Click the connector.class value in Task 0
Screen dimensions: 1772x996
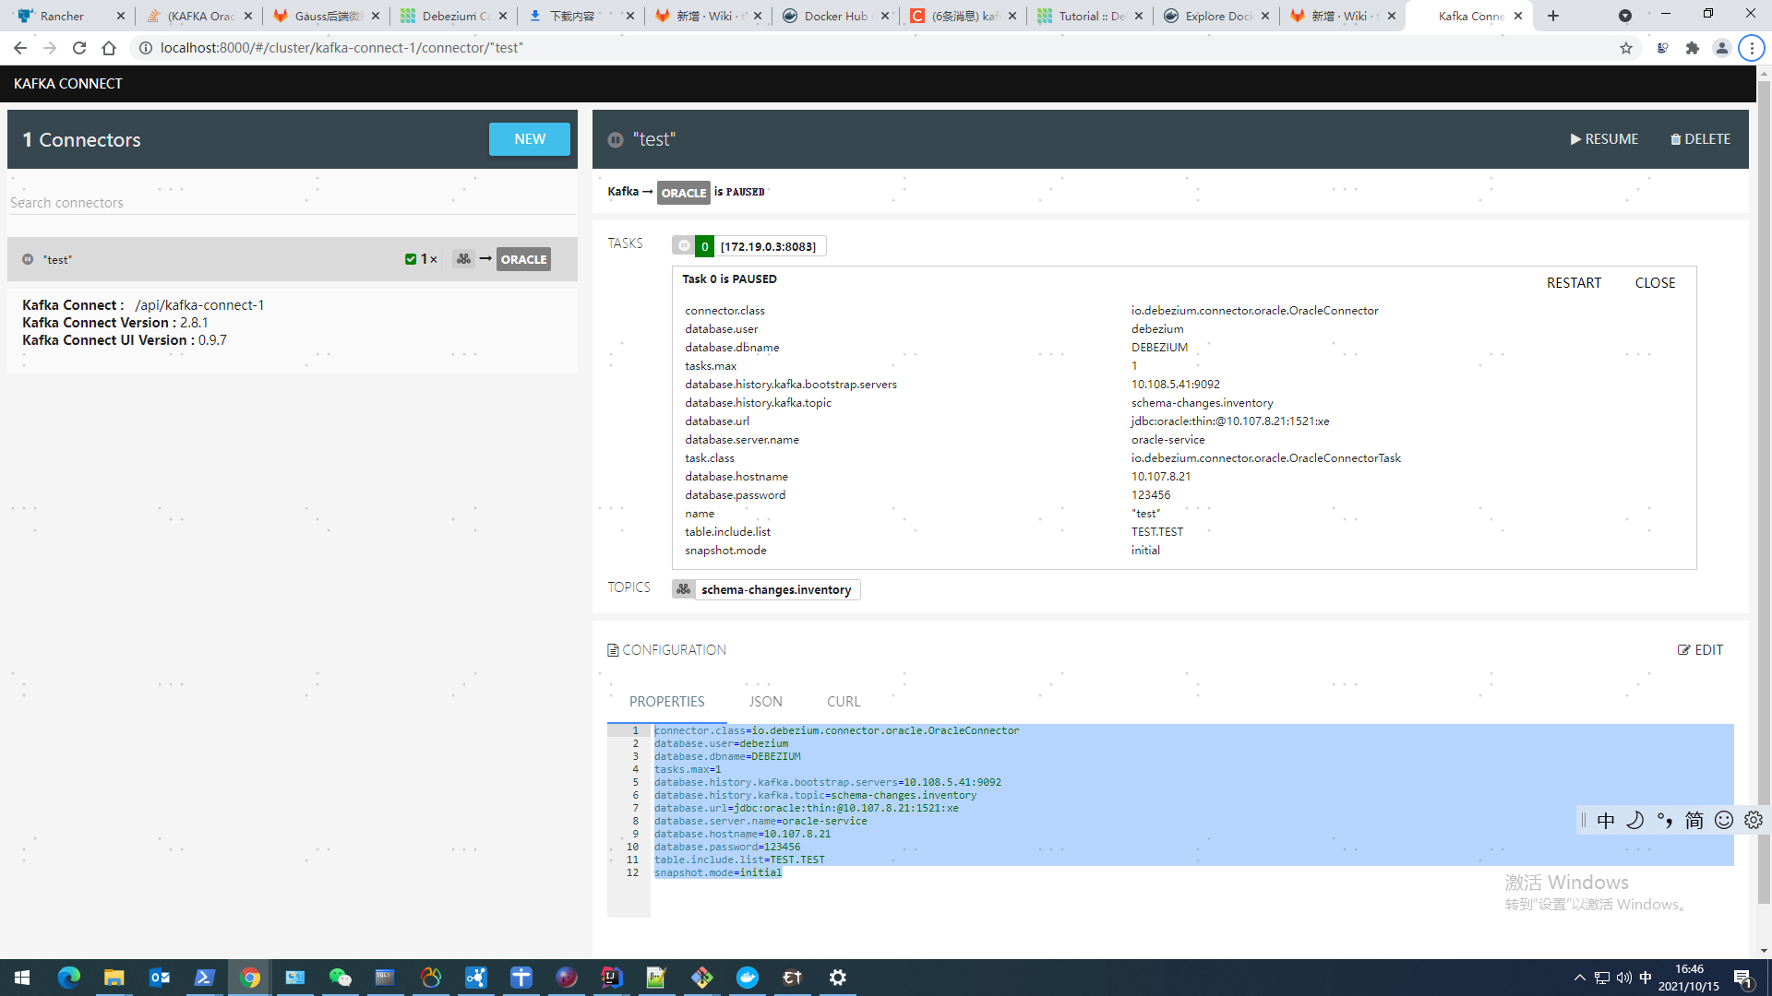point(1254,311)
